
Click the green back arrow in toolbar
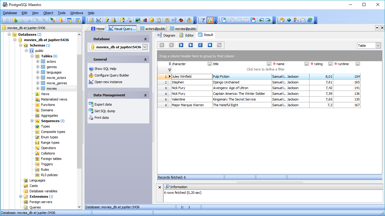coord(261,20)
